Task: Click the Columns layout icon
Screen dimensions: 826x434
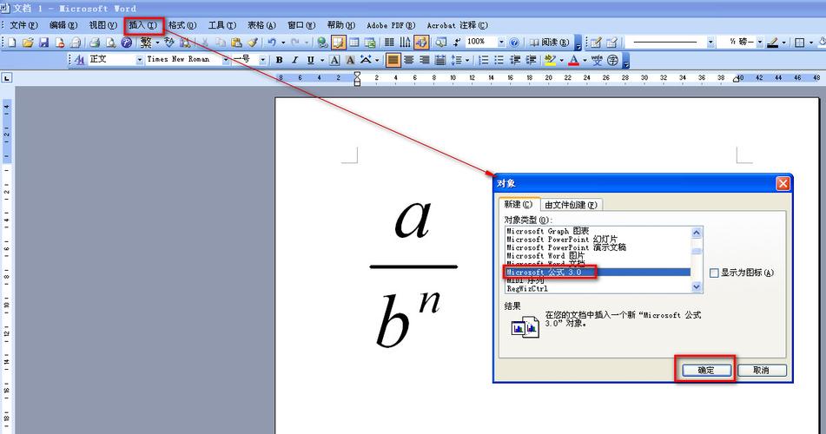Action: tap(389, 43)
